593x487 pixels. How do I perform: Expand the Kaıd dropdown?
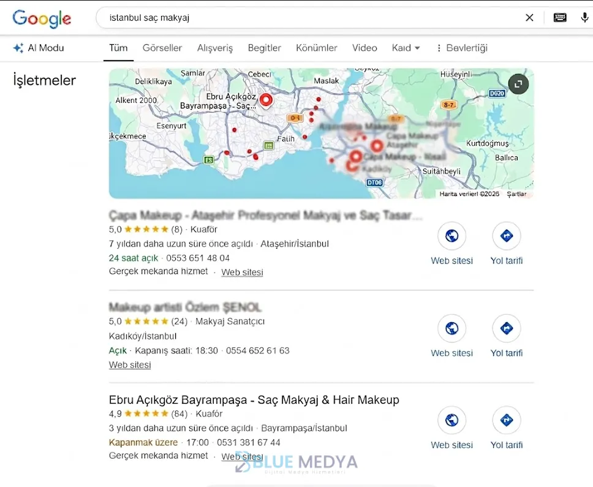[406, 48]
